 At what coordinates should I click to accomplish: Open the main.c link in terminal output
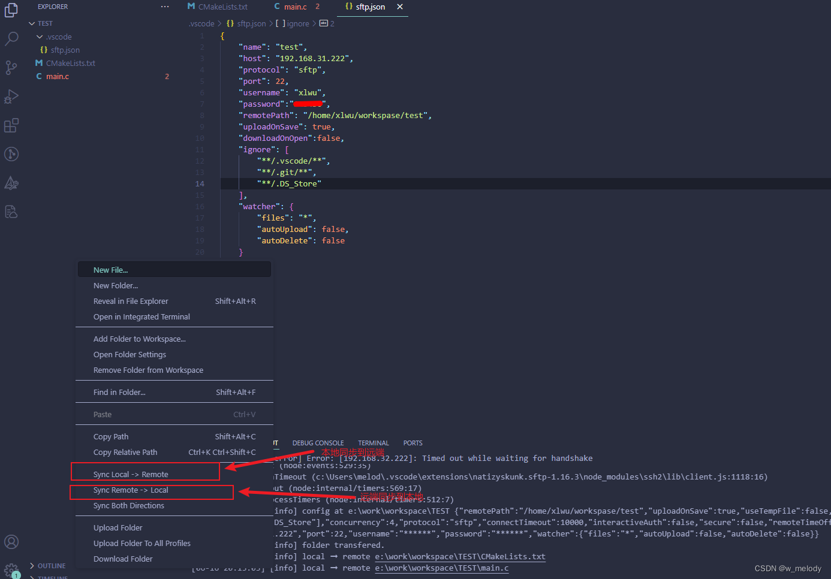pos(441,568)
